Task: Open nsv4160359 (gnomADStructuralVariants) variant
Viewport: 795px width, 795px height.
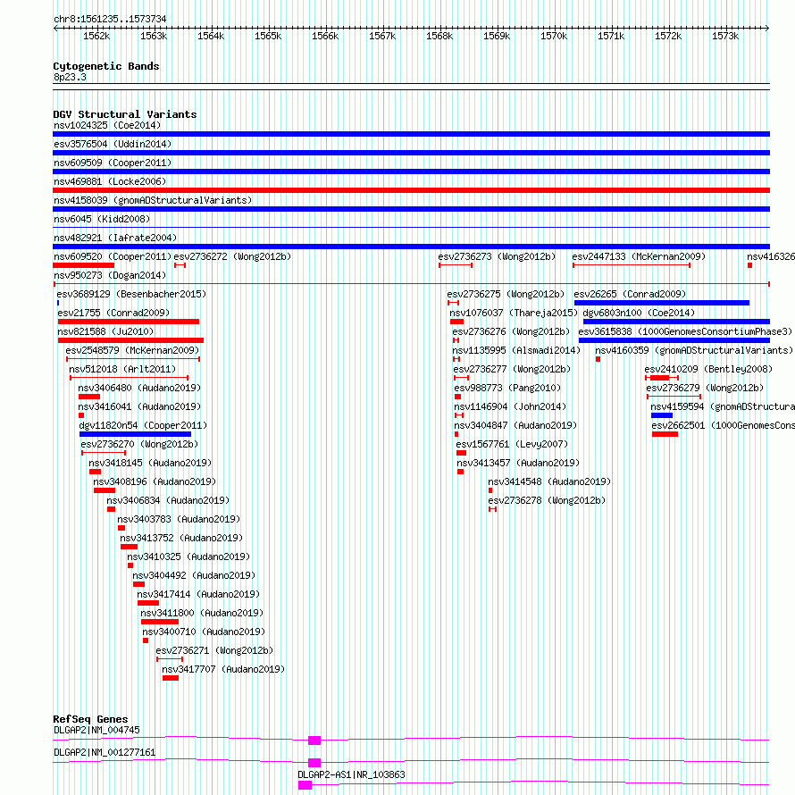Action: (x=694, y=350)
